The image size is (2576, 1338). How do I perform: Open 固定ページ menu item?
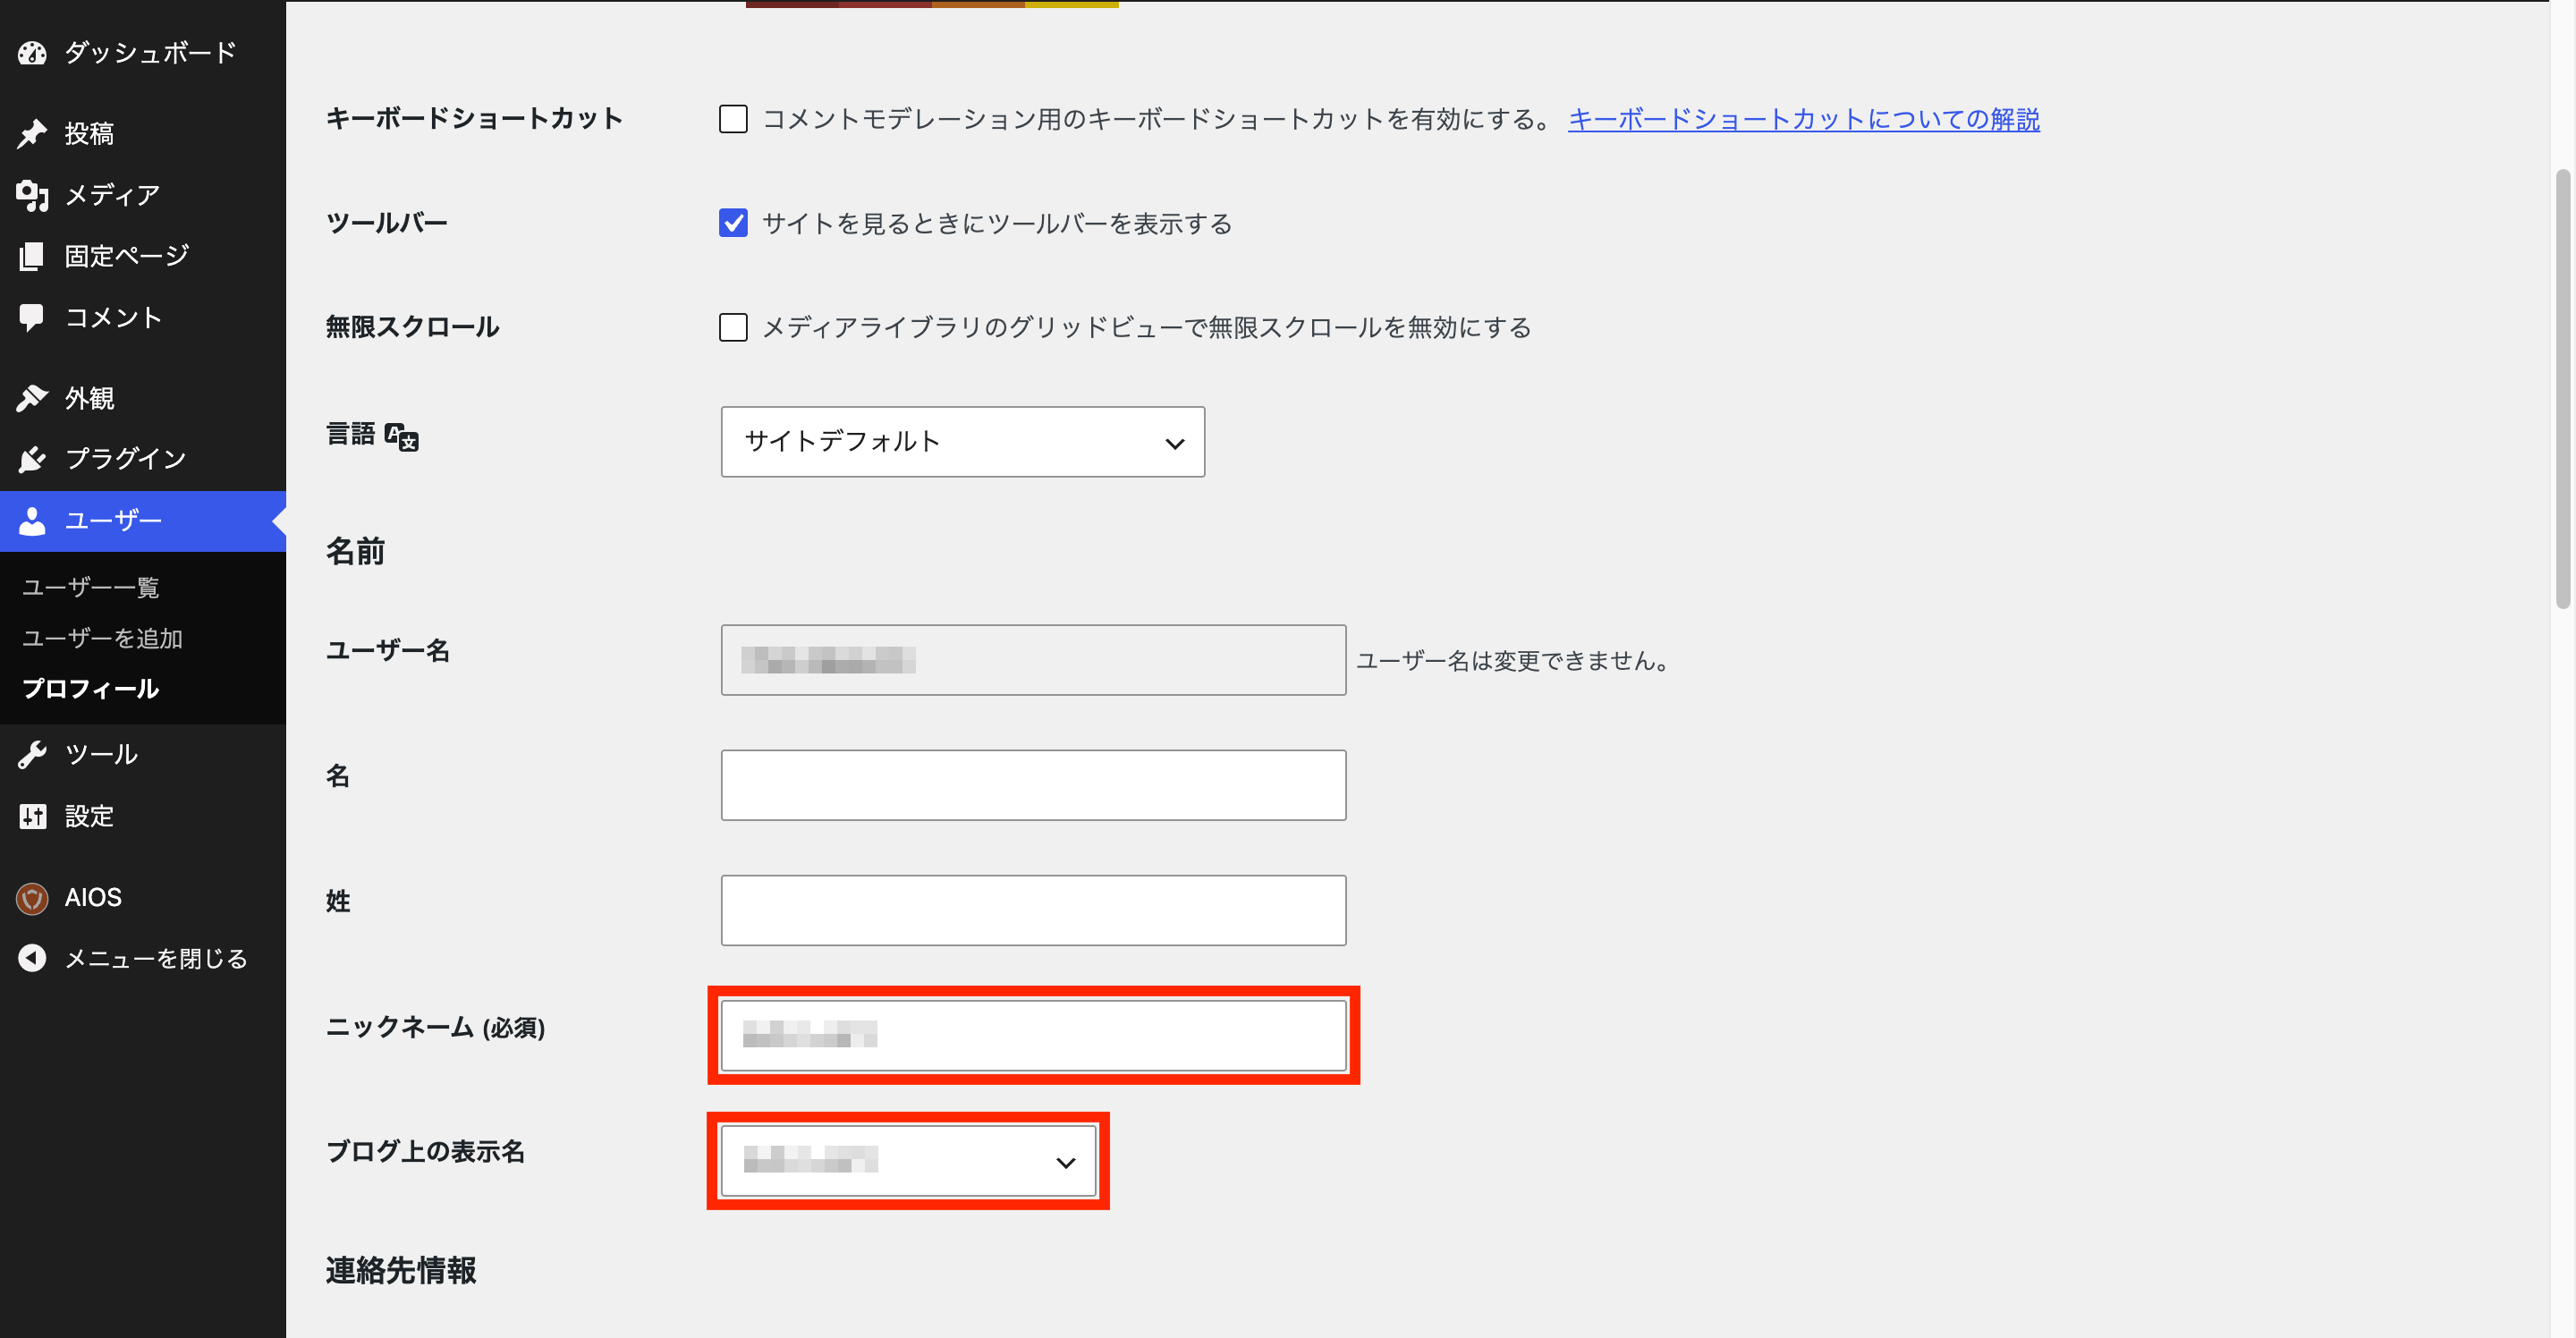click(x=143, y=256)
